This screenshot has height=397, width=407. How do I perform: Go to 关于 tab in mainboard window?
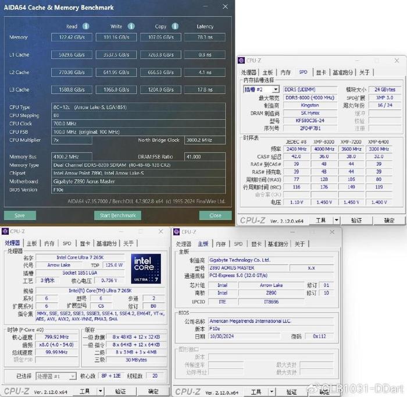click(299, 244)
